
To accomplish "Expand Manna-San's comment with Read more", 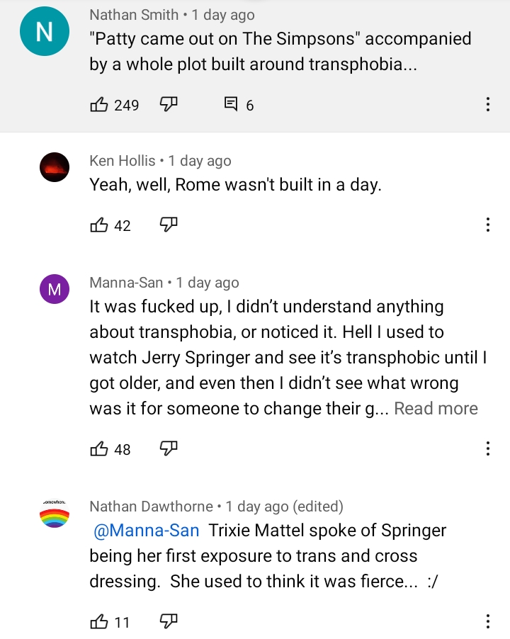I will [x=436, y=409].
